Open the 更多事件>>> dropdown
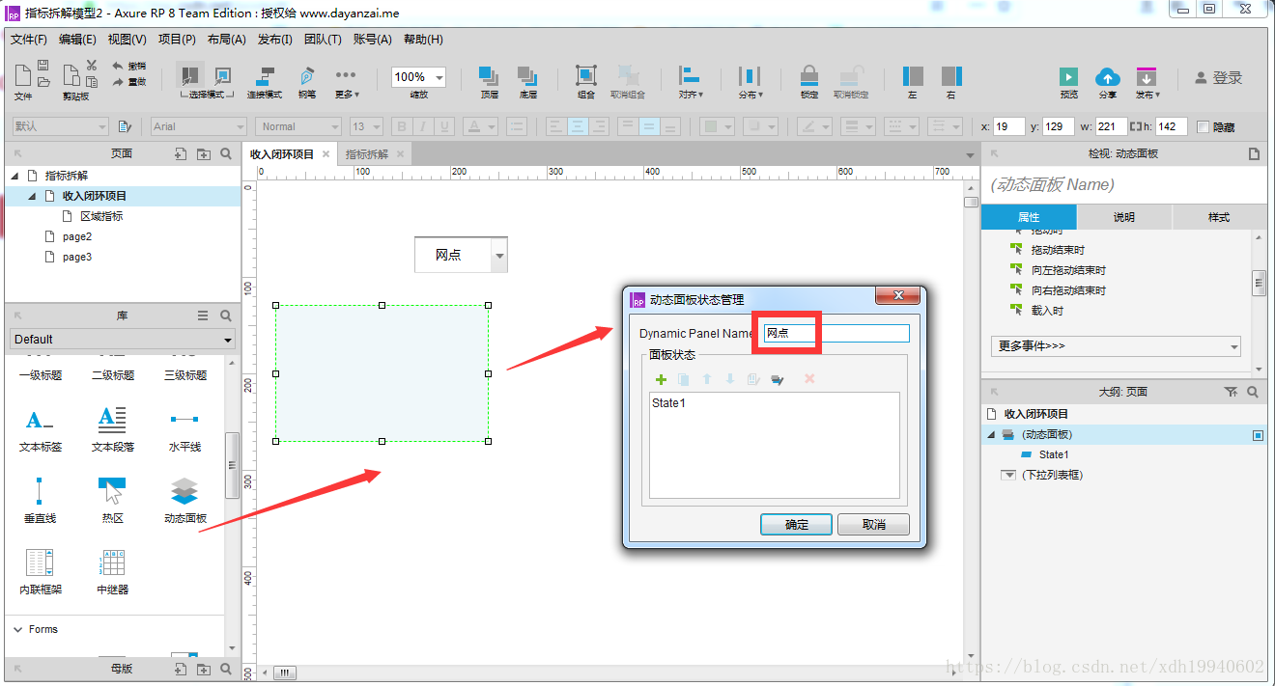 click(1116, 345)
